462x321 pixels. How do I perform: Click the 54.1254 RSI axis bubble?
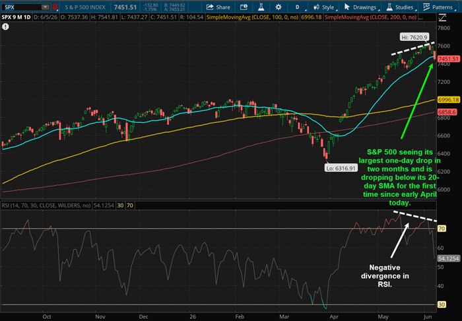[x=448, y=258]
